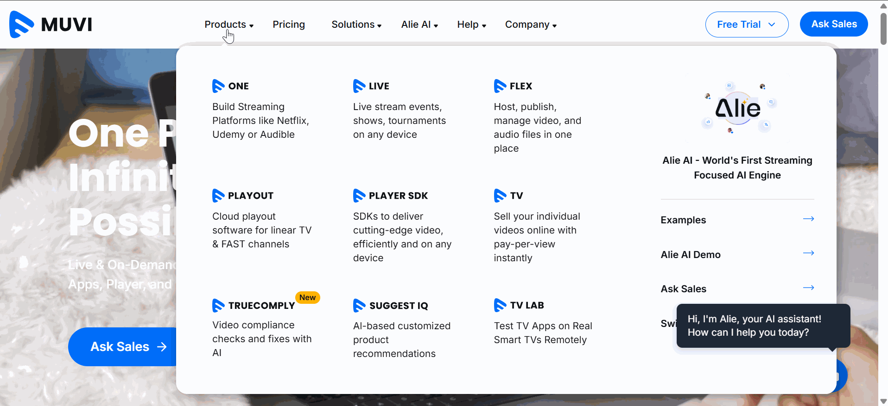Open the Free Trial dropdown button
This screenshot has width=888, height=406.
click(746, 25)
